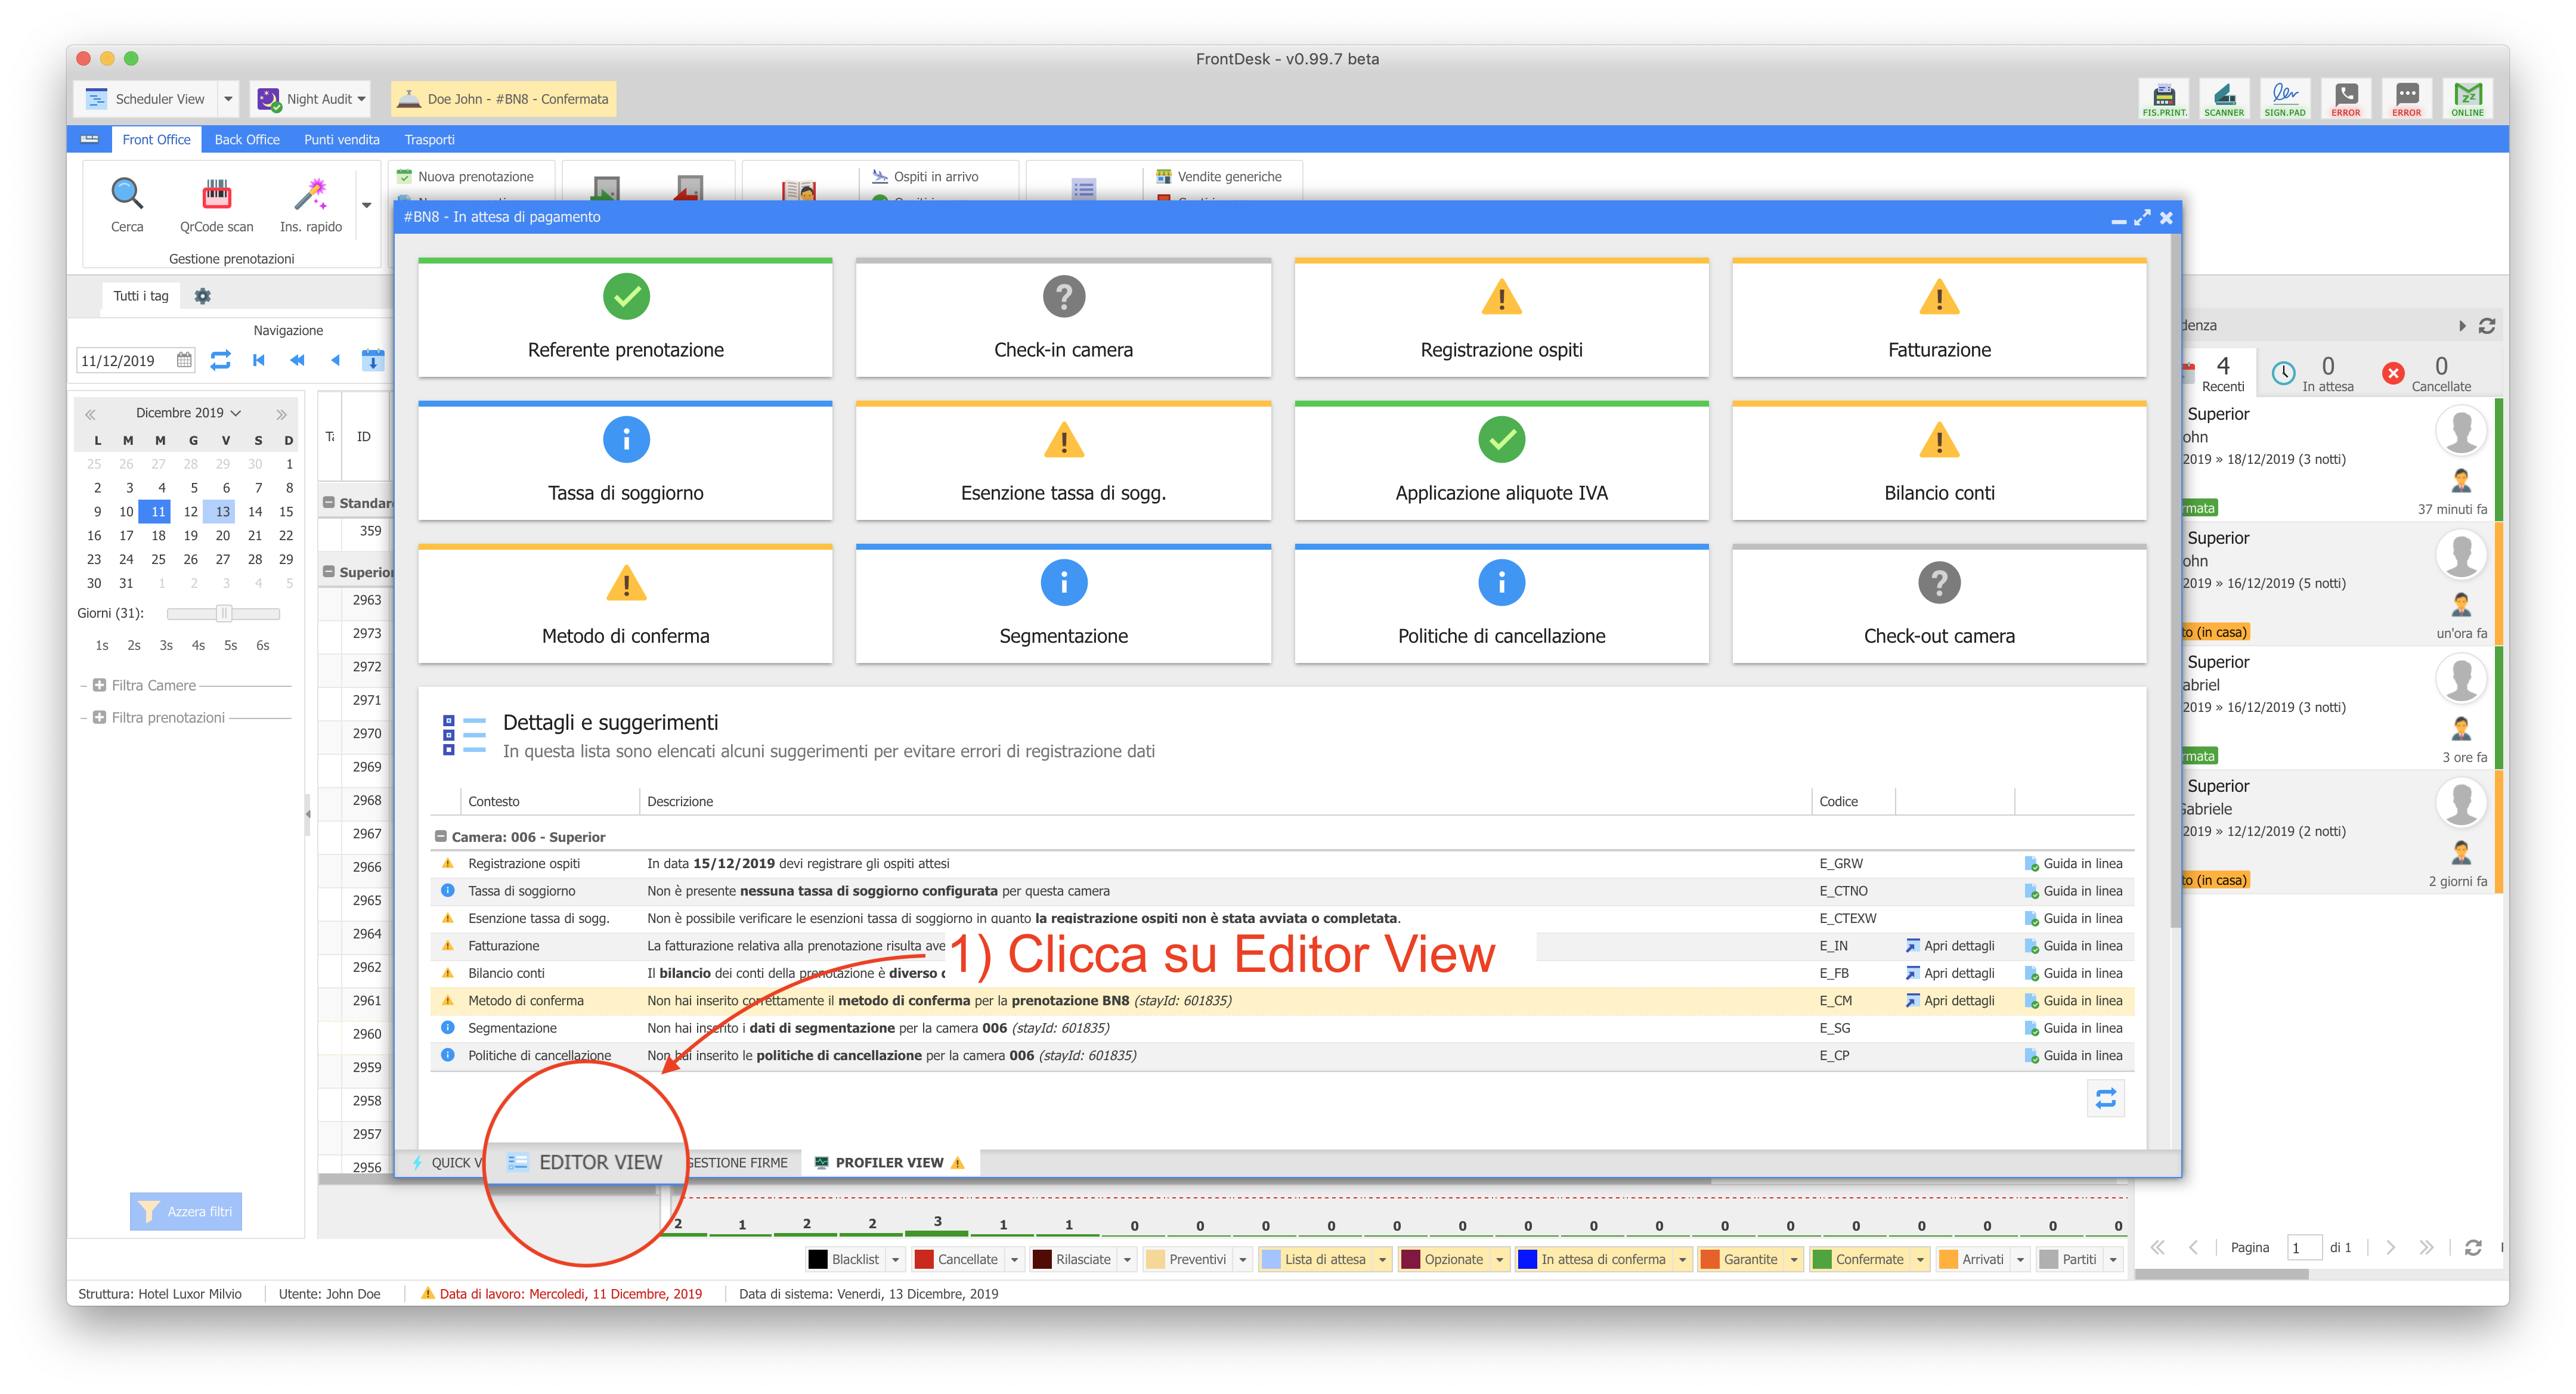Click the Garantite orange color swatch
The image size is (2576, 1394).
click(x=1709, y=1259)
